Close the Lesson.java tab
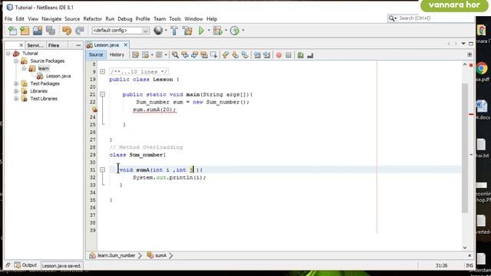The image size is (491, 276). pos(125,45)
